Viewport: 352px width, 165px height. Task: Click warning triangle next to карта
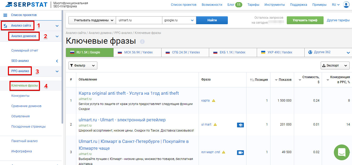[x=214, y=101]
